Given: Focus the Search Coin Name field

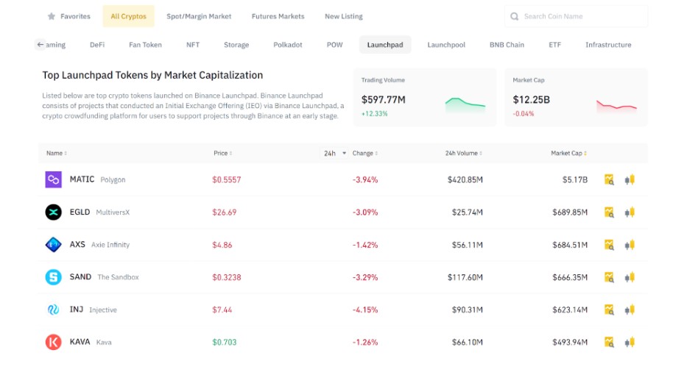Looking at the screenshot, I should (576, 16).
